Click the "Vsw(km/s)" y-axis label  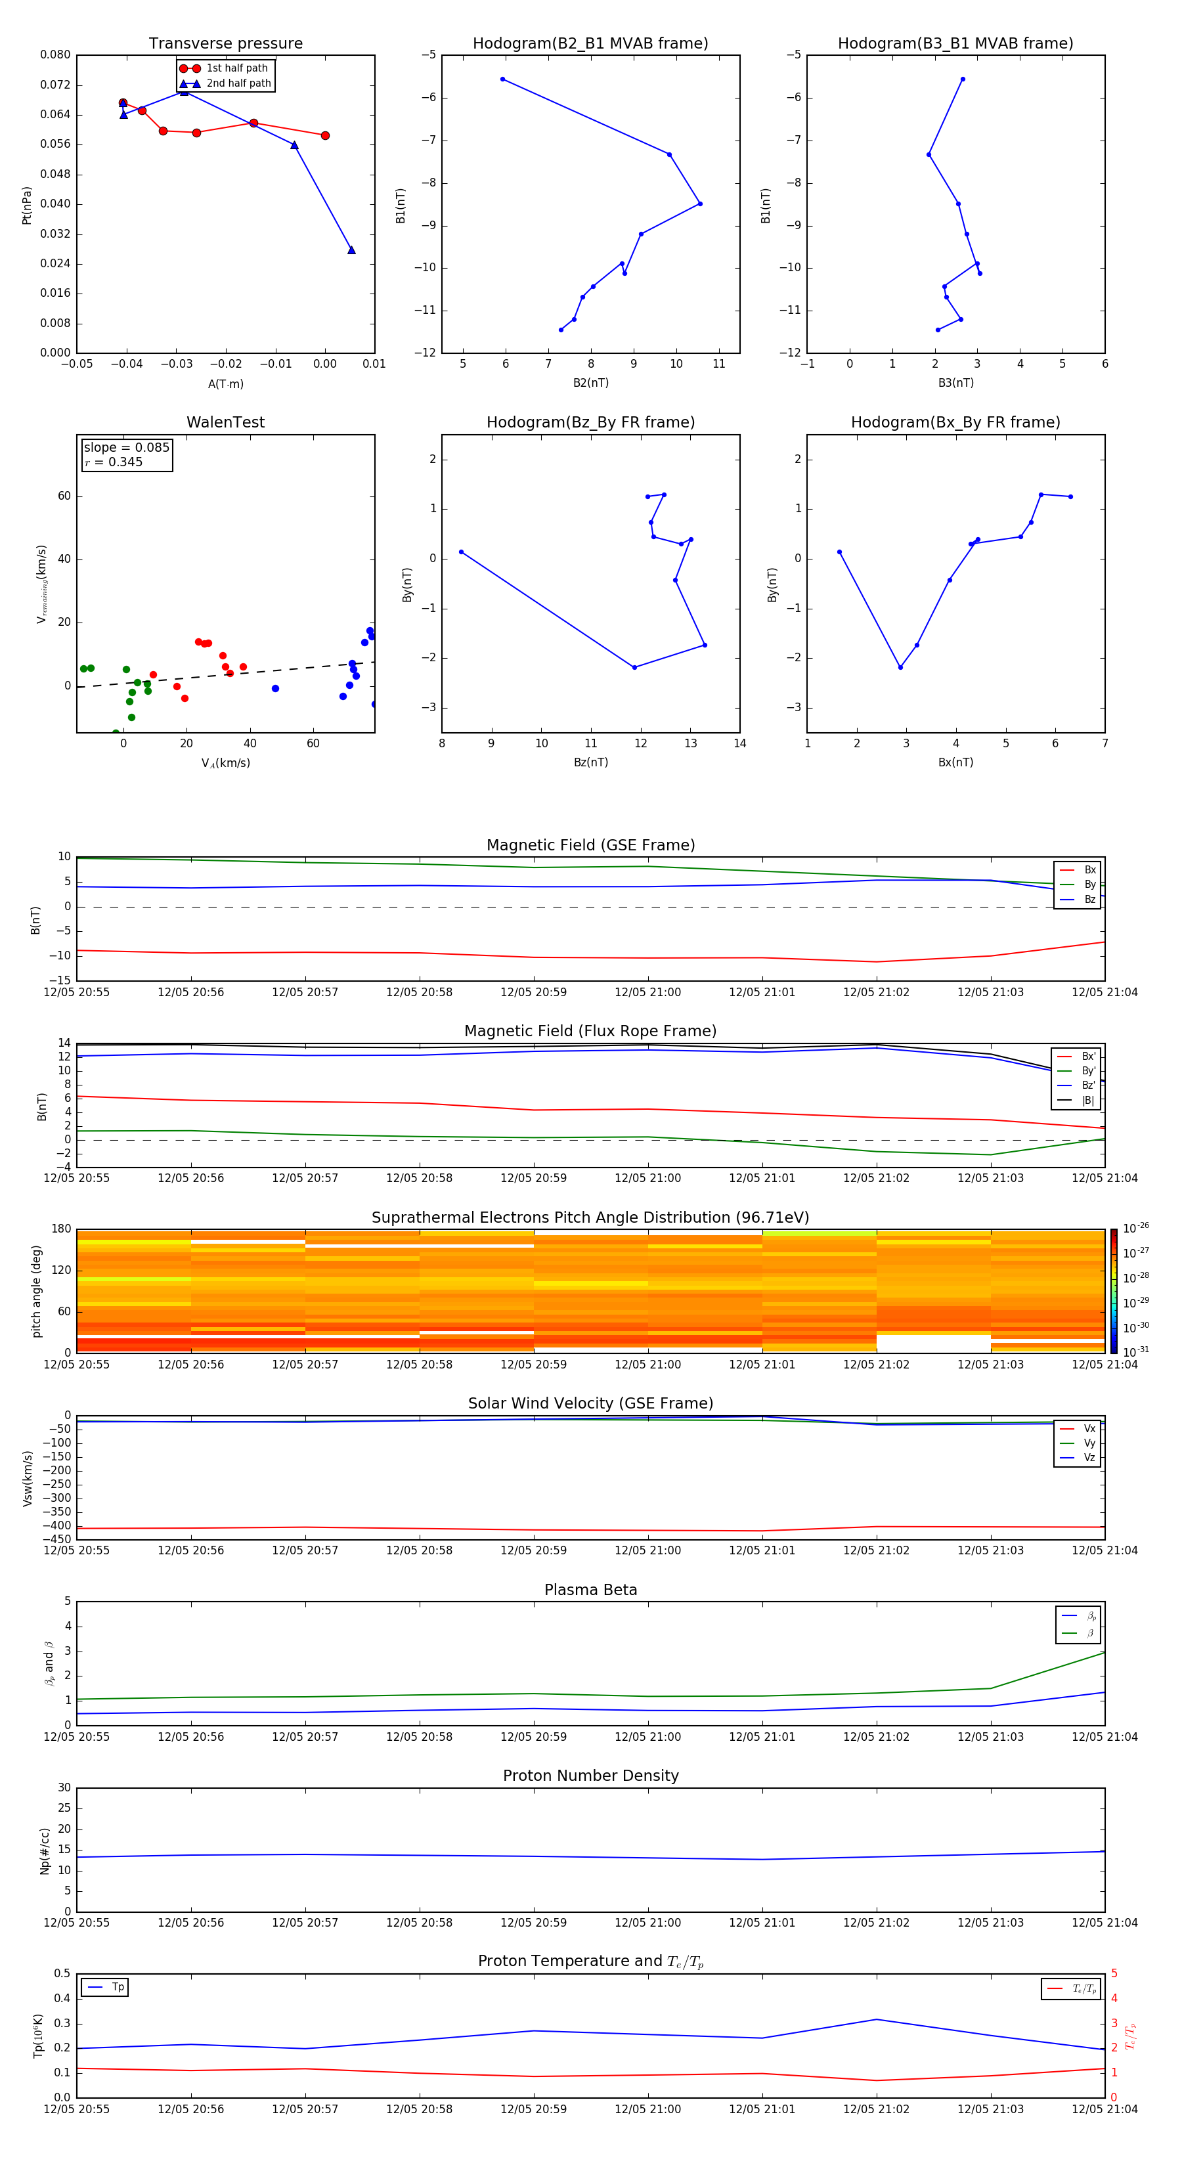(28, 1478)
